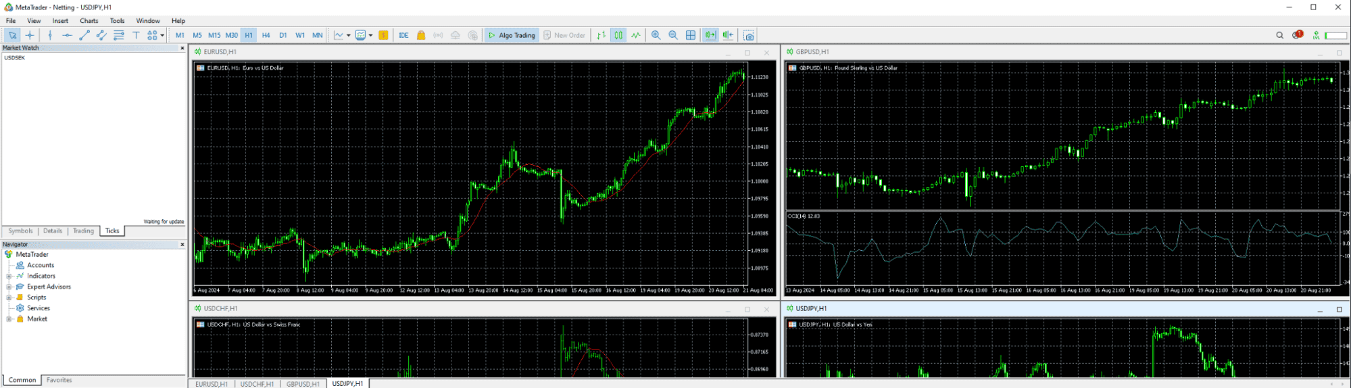Open the drawing objects dropdown arrow
The width and height of the screenshot is (1351, 388).
[162, 35]
